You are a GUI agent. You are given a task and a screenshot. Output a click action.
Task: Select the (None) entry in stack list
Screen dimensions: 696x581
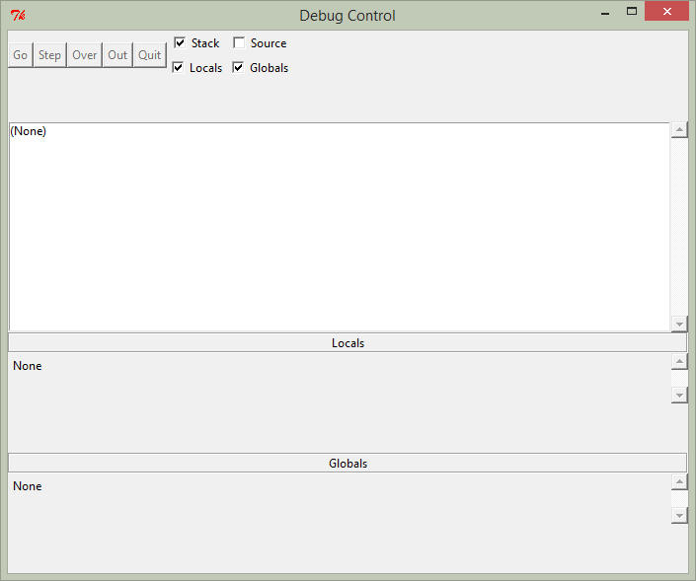click(29, 131)
